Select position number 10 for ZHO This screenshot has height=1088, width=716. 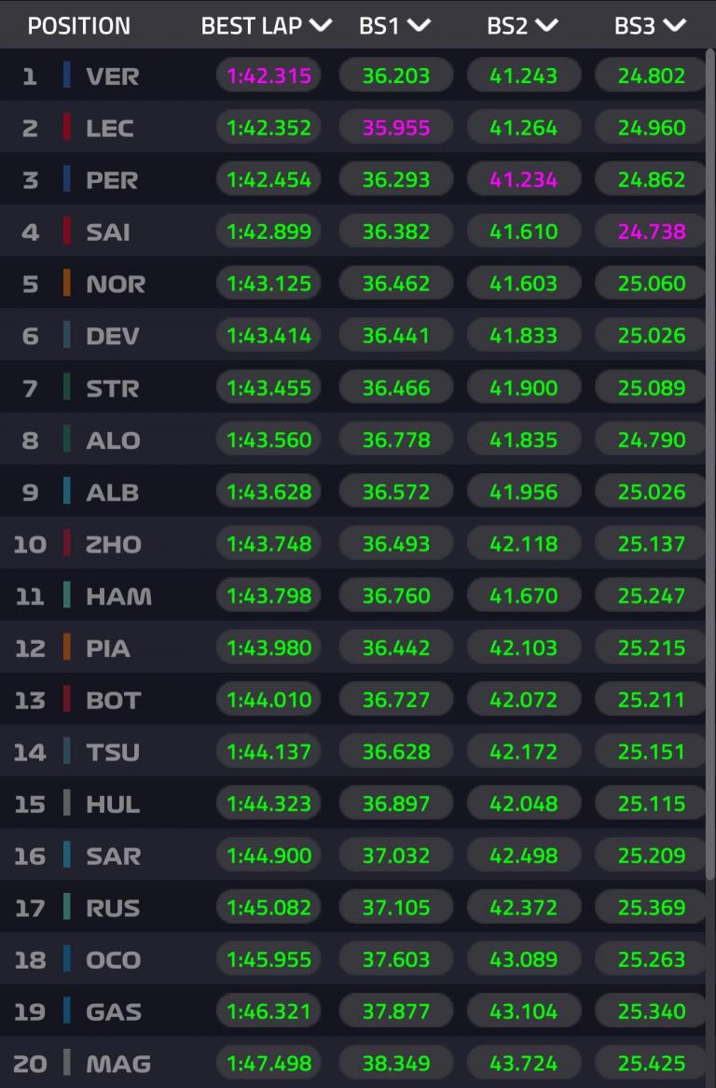pos(30,543)
